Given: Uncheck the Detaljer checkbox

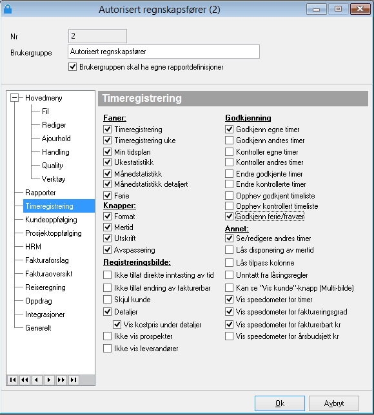Looking at the screenshot, I should (107, 311).
